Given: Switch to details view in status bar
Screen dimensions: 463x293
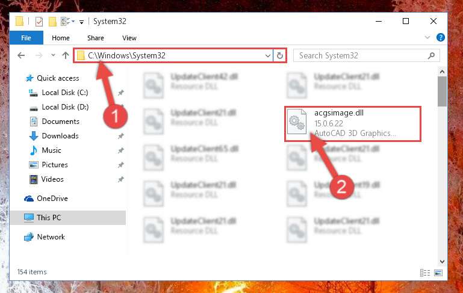Looking at the screenshot, I should coord(425,273).
